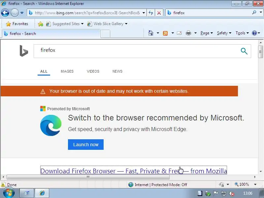Open Suggested Sites

coord(63,24)
